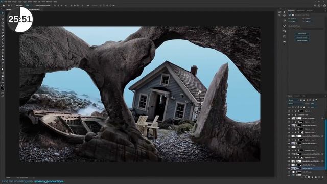The image size is (327, 184).
Task: Select the Pen tool
Action: coord(2,62)
